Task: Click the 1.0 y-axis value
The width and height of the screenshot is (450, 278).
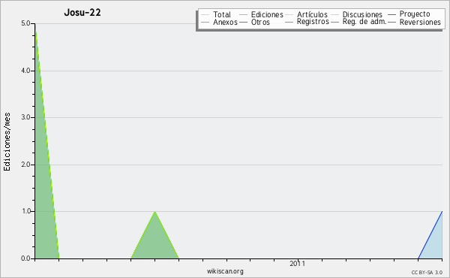Action: tap(25, 211)
